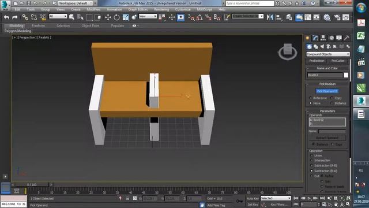This screenshot has width=369, height=208.
Task: Click the Align tool icon
Action: [x=278, y=17]
